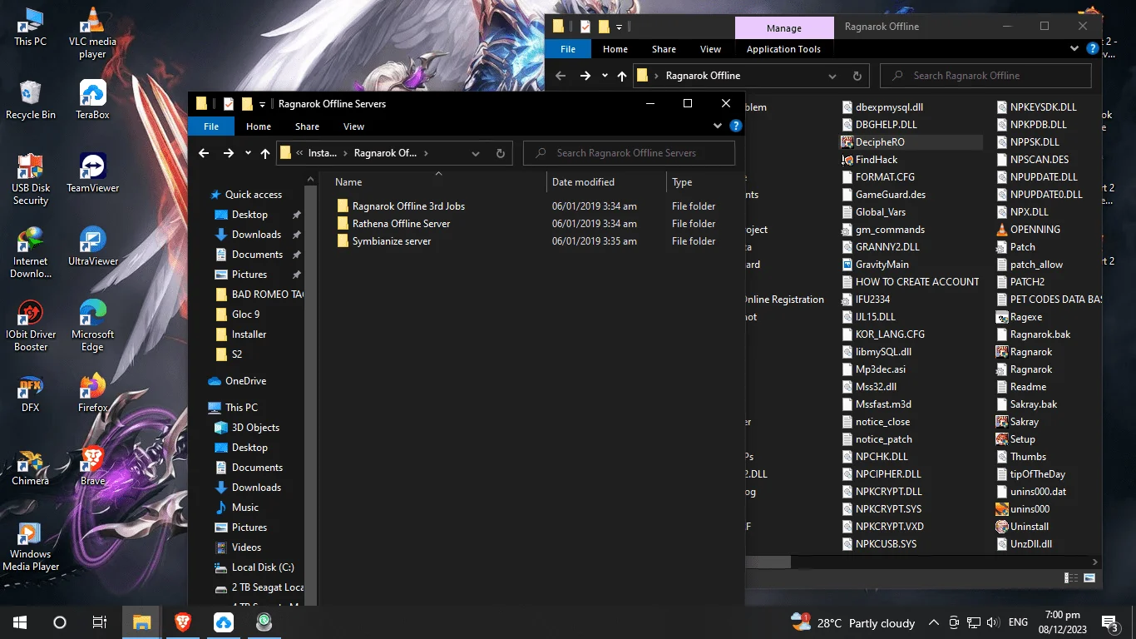
Task: Click the Search Ragnarok Offline Servers box
Action: pos(629,153)
